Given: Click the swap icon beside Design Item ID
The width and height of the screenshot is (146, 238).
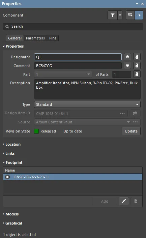Looking at the screenshot, I should 135,113.
